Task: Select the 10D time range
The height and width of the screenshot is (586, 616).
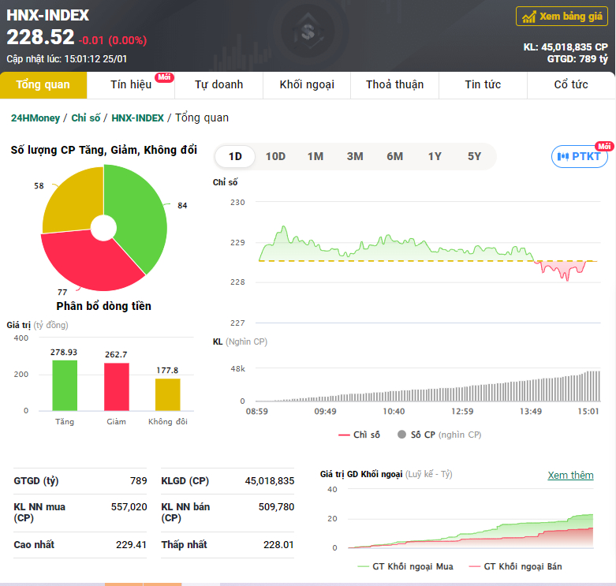Action: 275,156
